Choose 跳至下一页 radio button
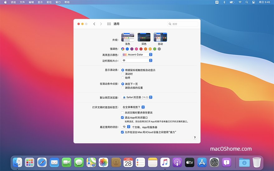 tap(123, 84)
